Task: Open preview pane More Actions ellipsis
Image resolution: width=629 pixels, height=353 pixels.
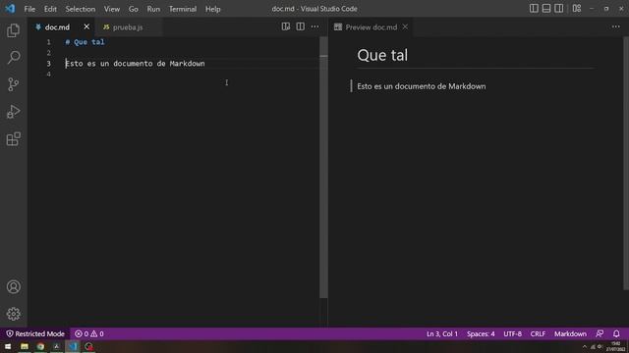Action: [x=616, y=26]
